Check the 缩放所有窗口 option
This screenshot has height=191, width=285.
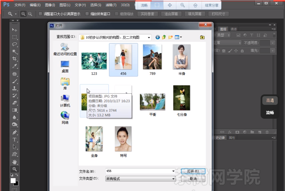click(x=87, y=14)
